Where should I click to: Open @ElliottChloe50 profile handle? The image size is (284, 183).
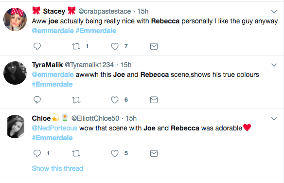(x=95, y=118)
